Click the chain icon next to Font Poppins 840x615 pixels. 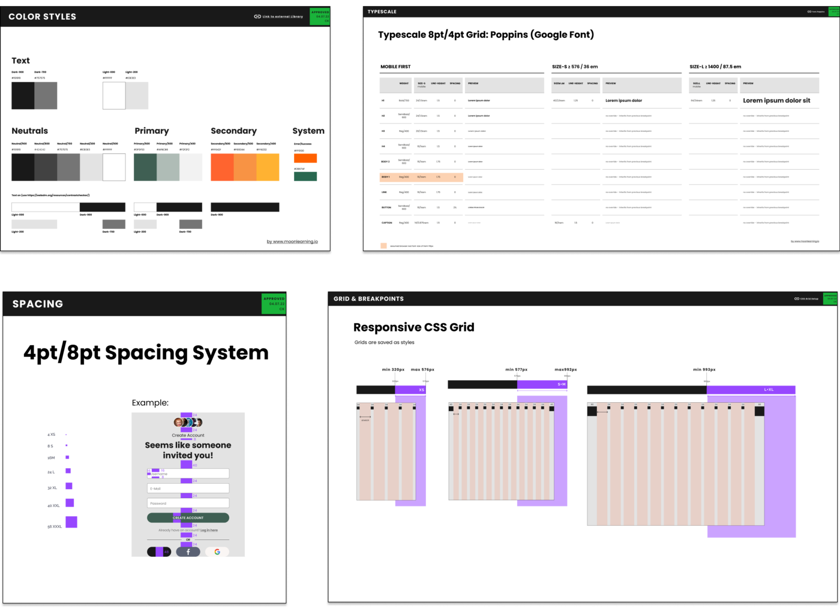(810, 11)
